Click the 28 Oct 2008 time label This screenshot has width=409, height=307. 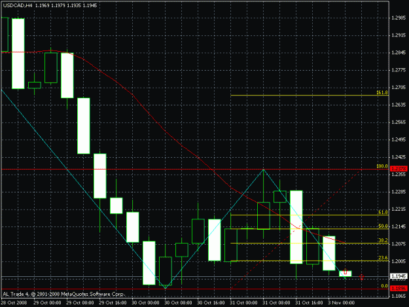pos(14,303)
